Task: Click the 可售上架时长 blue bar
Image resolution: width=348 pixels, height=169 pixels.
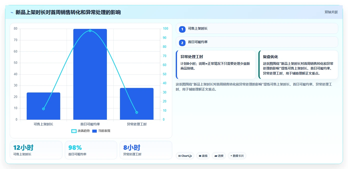Action: tap(44, 106)
